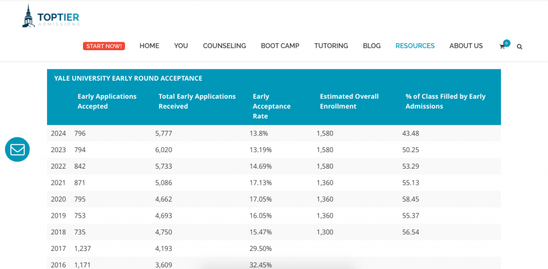Open the RESOURCES menu item
Viewport: 548px width, 269px height.
coord(415,46)
